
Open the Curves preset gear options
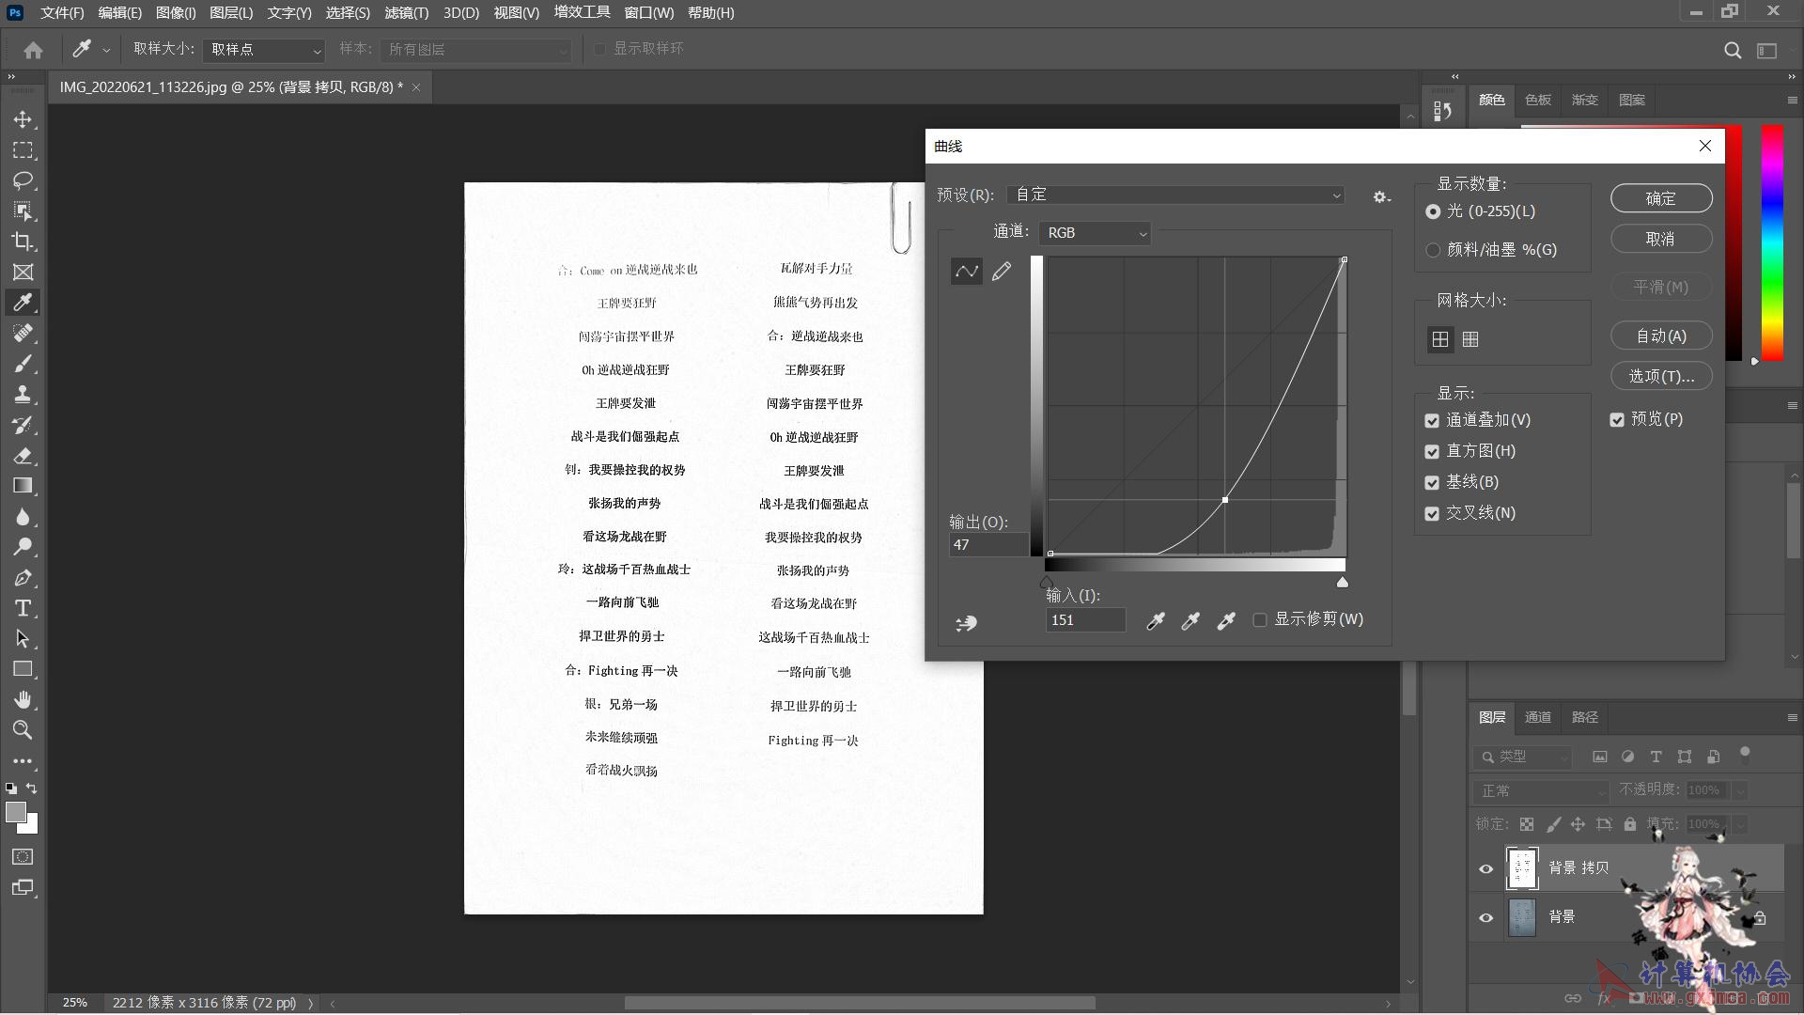click(1380, 196)
